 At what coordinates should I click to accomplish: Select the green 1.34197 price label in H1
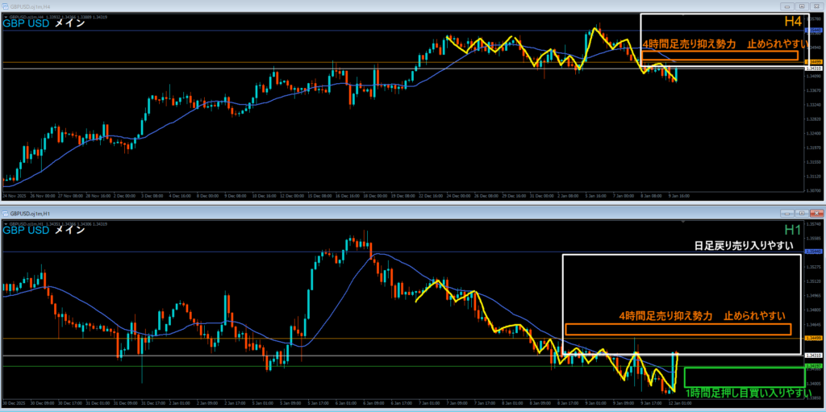tap(814, 365)
